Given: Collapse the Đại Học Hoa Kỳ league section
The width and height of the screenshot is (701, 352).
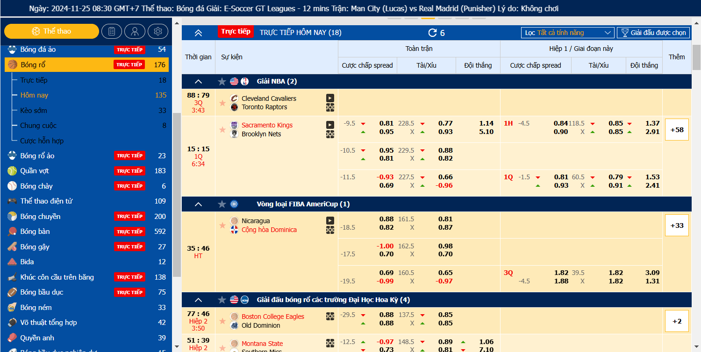Looking at the screenshot, I should 198,300.
